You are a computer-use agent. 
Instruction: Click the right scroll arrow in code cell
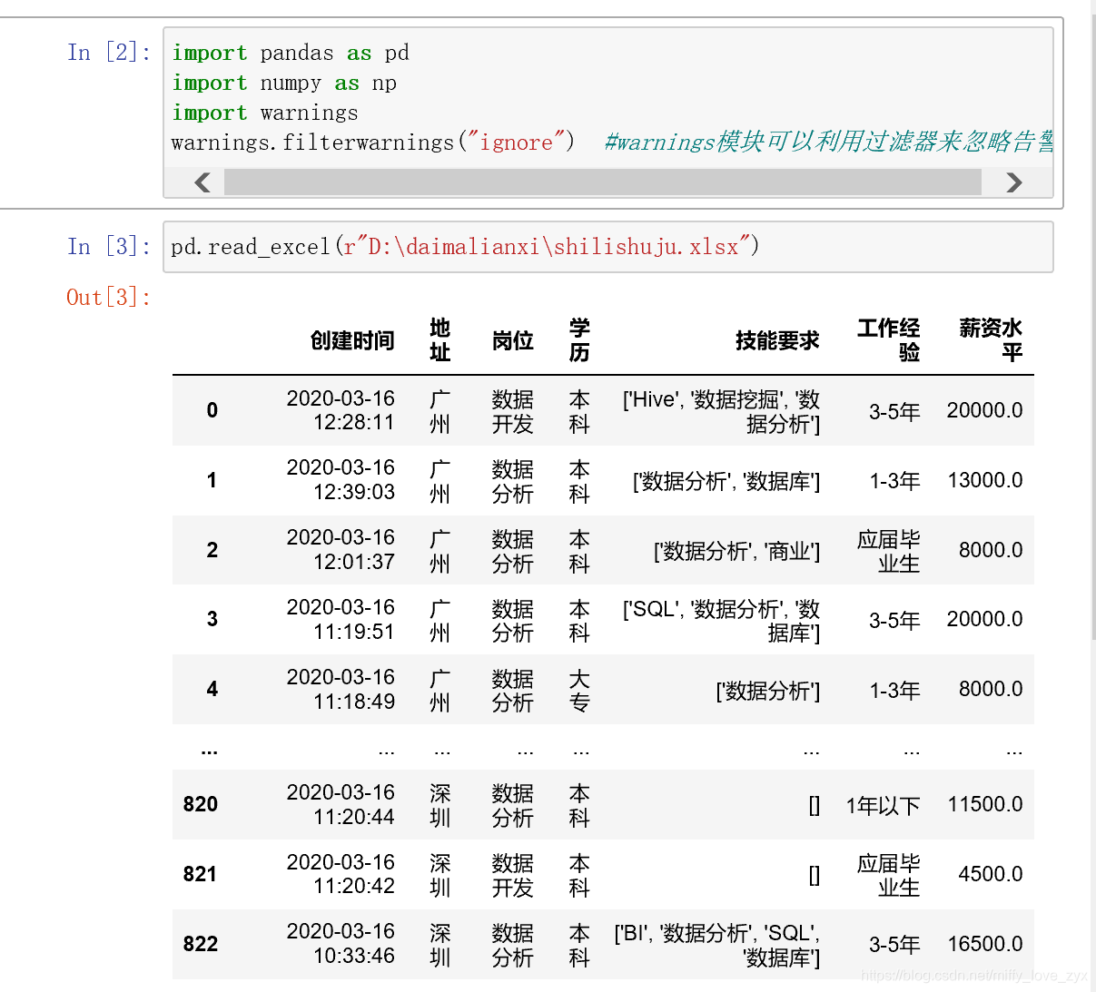[1014, 182]
